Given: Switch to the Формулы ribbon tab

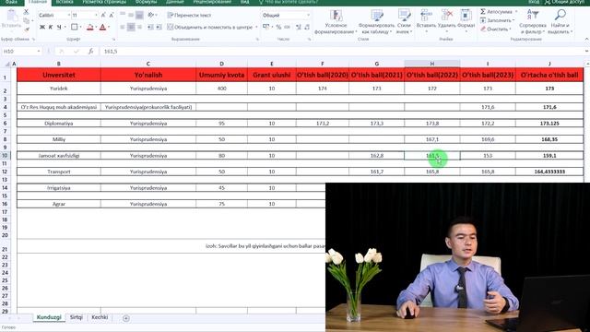Looking at the screenshot, I should tap(146, 2).
